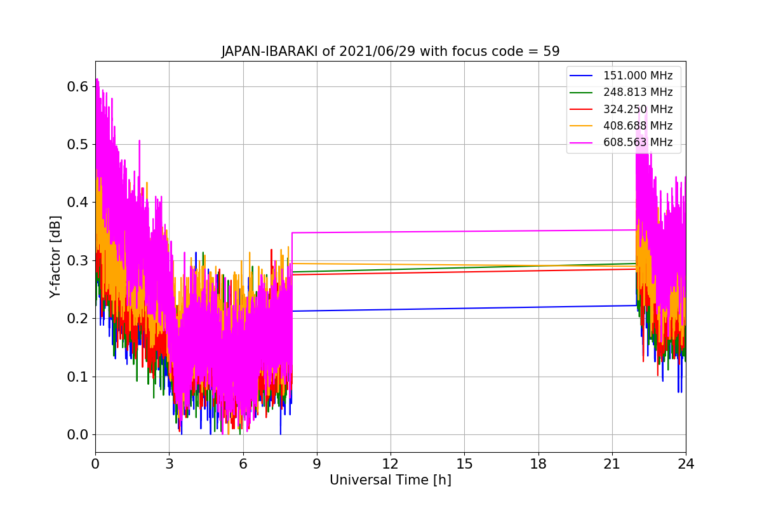Click the 248.813 MHz legend label
This screenshot has height=508, width=762.
pyautogui.click(x=638, y=92)
